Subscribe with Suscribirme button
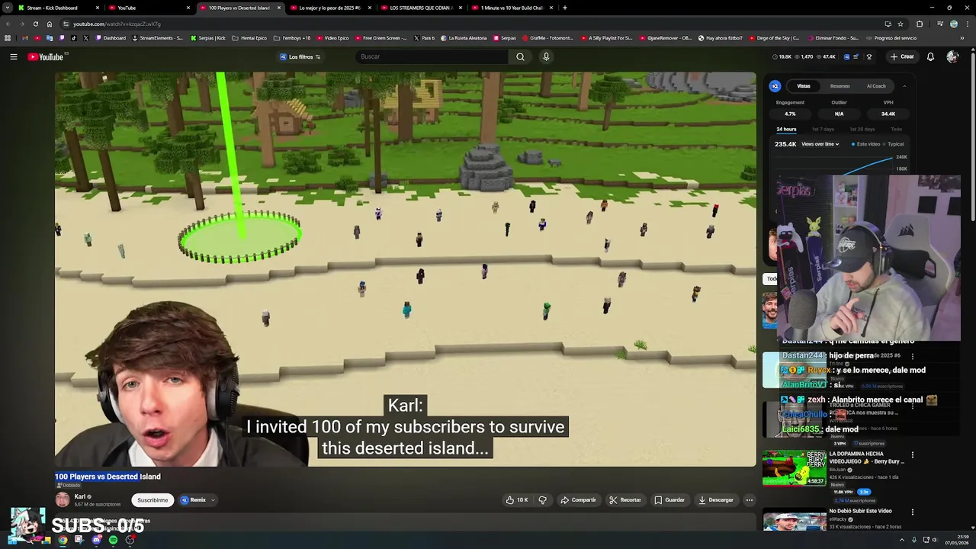The width and height of the screenshot is (976, 549). point(152,500)
